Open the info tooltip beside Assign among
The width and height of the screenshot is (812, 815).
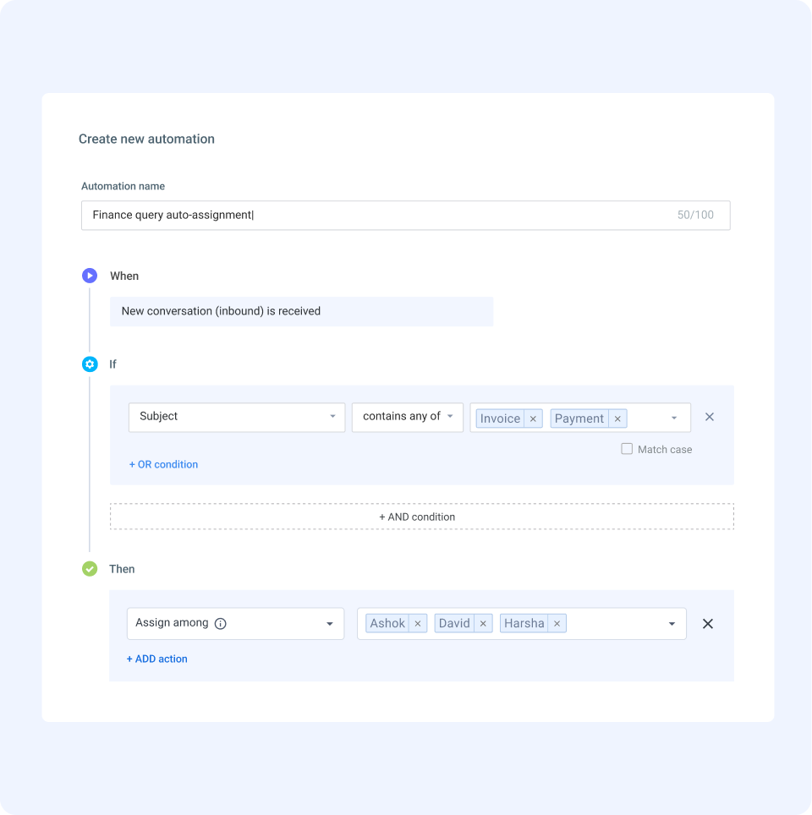pyautogui.click(x=220, y=623)
